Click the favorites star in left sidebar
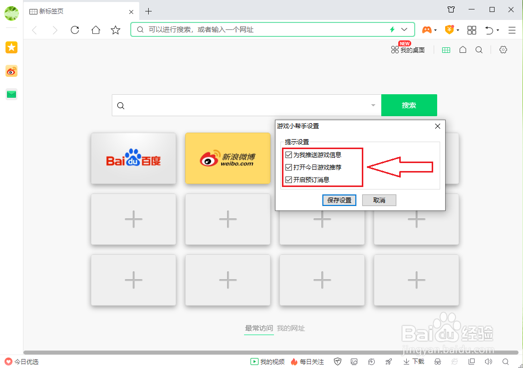This screenshot has height=368, width=523. pyautogui.click(x=11, y=47)
